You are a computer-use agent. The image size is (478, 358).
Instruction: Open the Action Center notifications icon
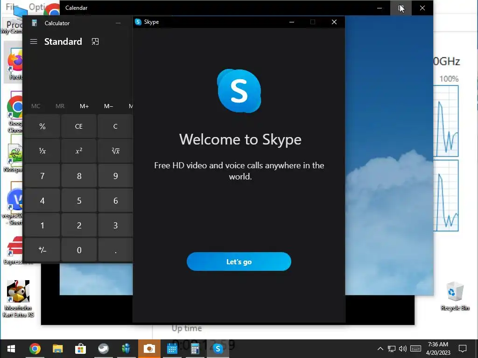pos(463,349)
